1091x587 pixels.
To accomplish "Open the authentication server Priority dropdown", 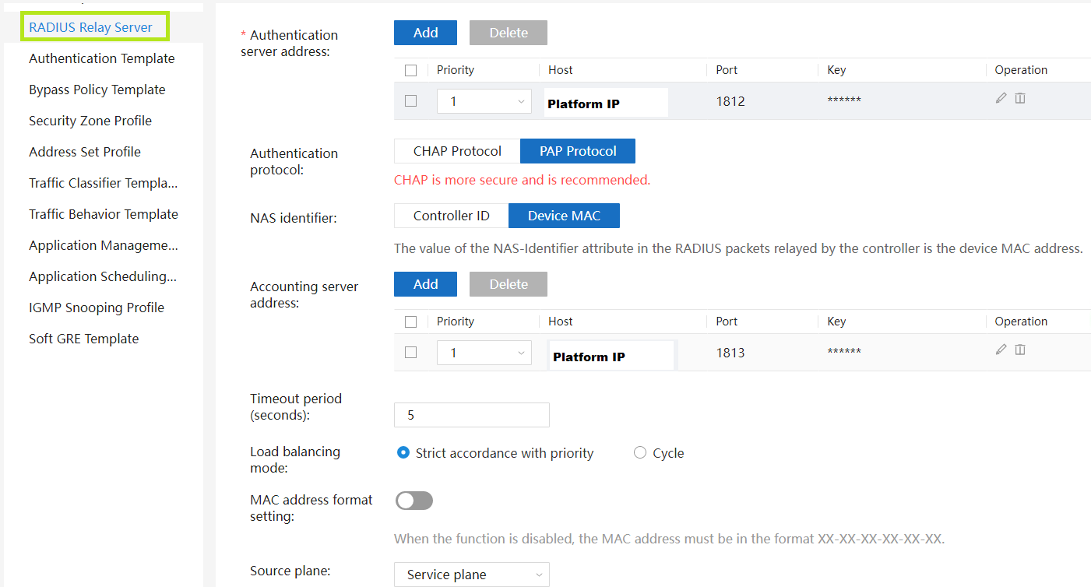I will 484,101.
